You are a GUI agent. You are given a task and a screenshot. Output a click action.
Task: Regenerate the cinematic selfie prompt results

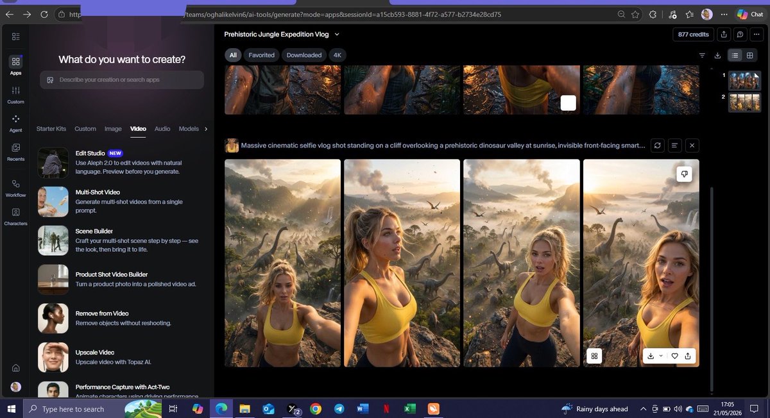coord(658,146)
